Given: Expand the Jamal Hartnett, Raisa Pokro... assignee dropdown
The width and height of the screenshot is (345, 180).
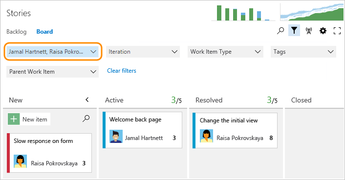Looking at the screenshot, I should click(52, 52).
